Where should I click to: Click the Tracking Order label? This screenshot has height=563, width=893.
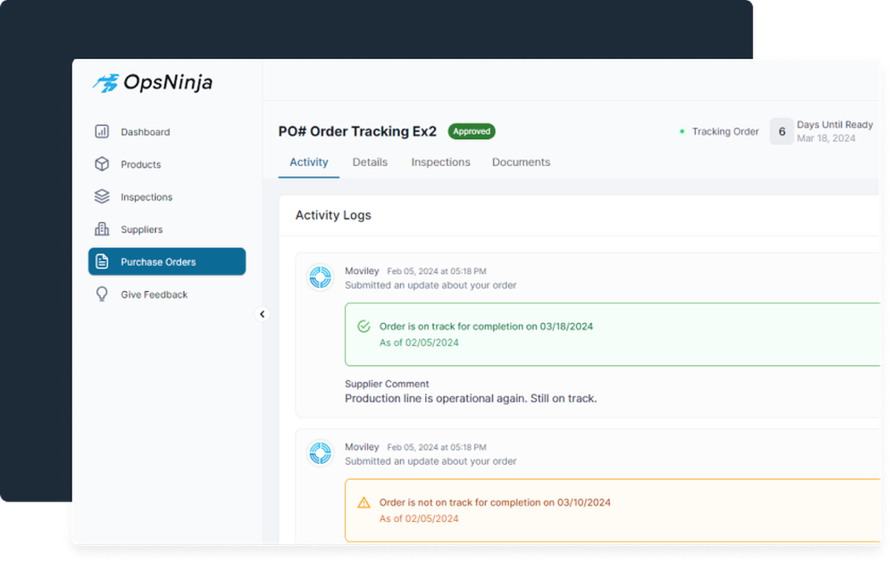click(725, 131)
